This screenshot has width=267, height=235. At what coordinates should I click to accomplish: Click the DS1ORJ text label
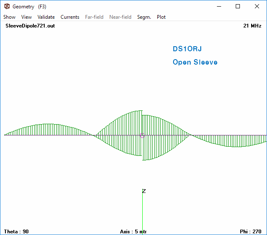click(187, 49)
